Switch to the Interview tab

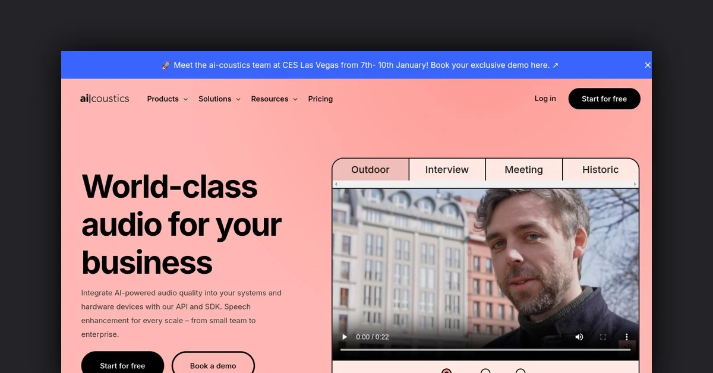447,170
